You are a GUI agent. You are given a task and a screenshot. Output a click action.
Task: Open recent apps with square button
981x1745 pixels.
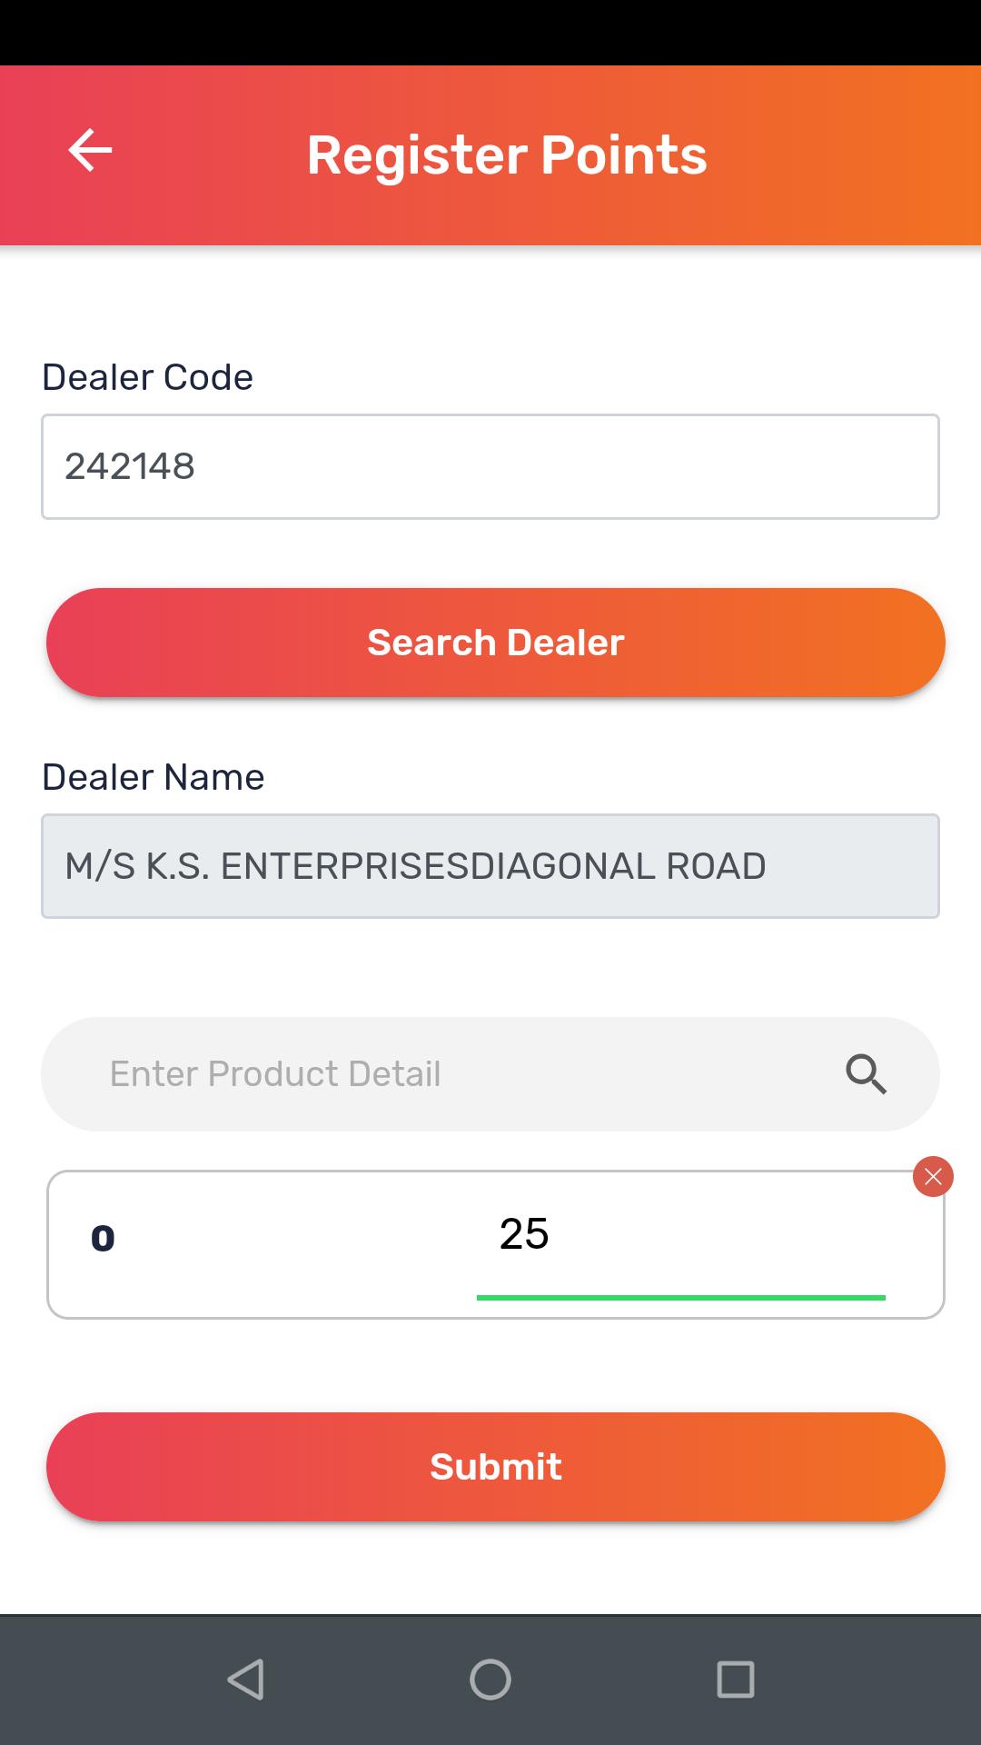pyautogui.click(x=736, y=1680)
